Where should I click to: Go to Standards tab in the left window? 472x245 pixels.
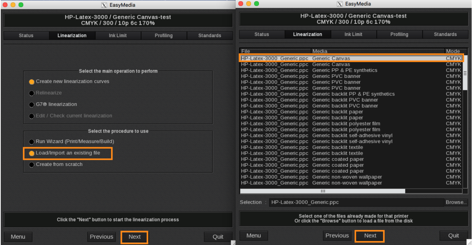pos(209,35)
